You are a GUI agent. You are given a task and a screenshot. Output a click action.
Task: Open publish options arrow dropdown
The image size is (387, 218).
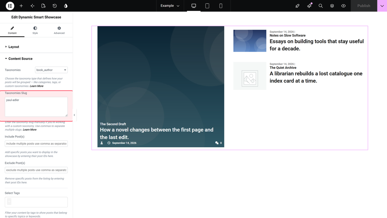382,6
